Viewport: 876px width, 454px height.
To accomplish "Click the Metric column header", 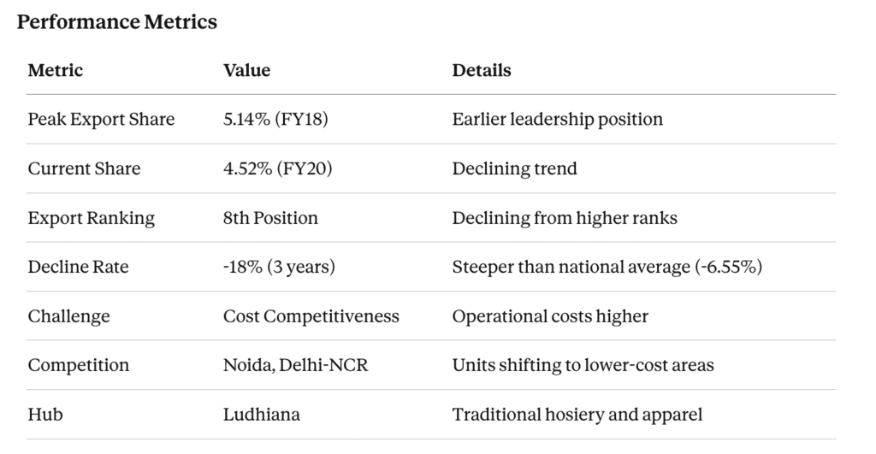I will pos(56,70).
